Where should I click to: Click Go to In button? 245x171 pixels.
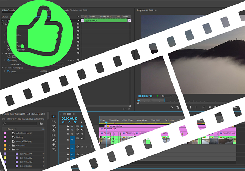coord(203,107)
